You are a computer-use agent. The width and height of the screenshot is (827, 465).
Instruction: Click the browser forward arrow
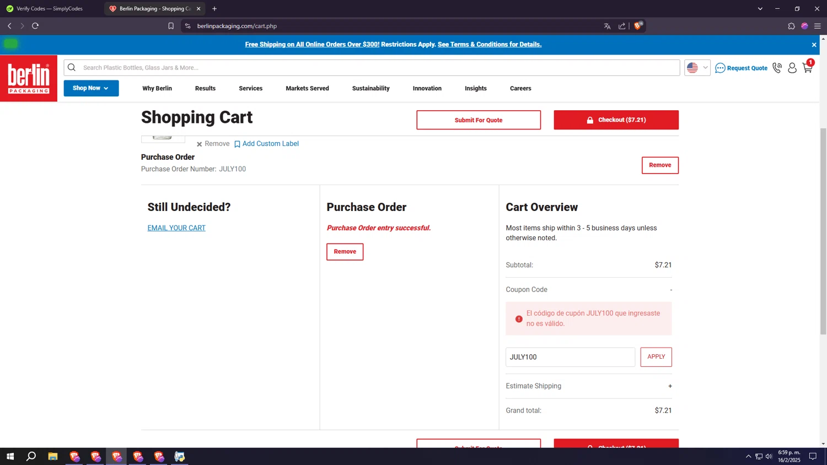(23, 26)
